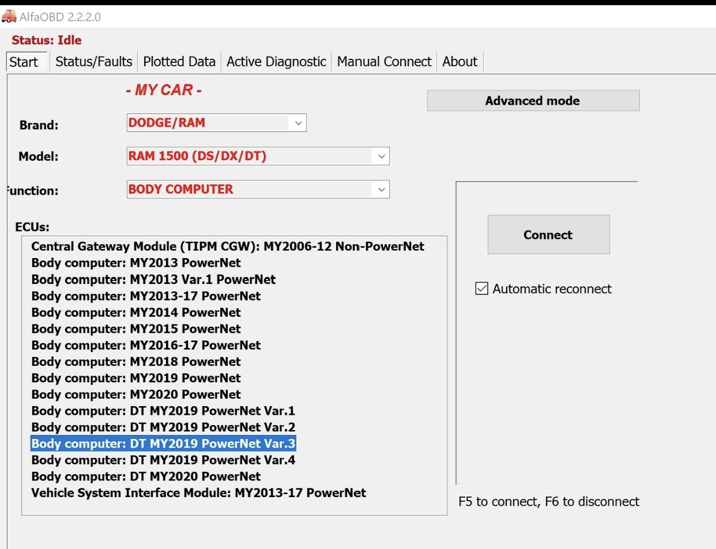Open the Status/Faults tab

tap(93, 62)
